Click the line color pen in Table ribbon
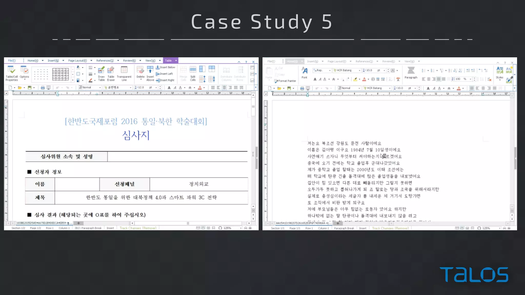Screen dimensions: 525x295 click(x=90, y=80)
